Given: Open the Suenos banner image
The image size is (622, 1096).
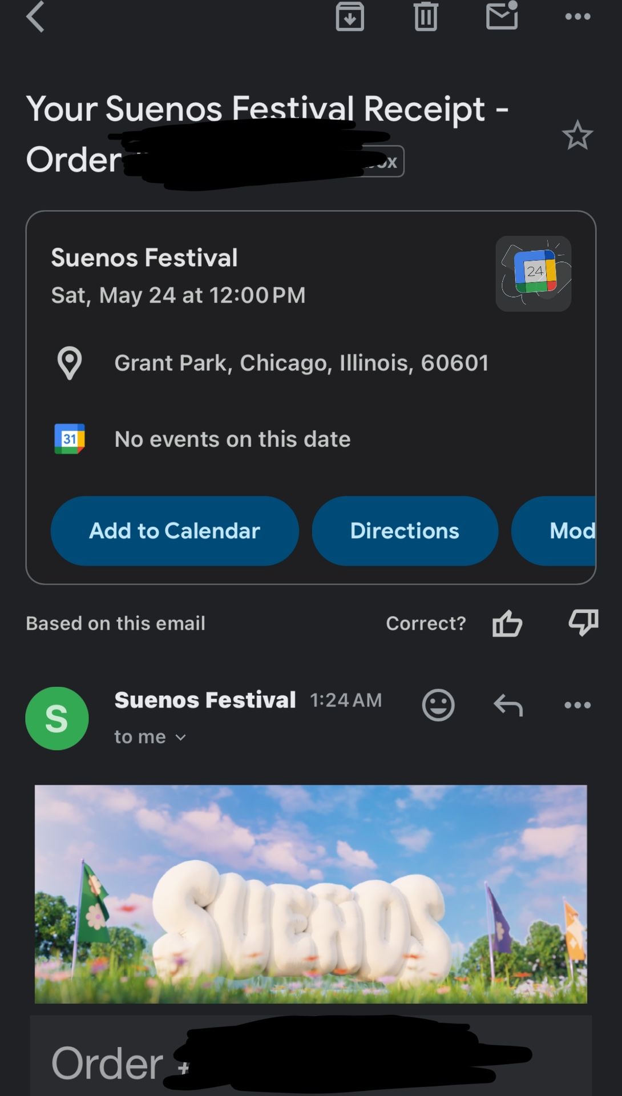Looking at the screenshot, I should [x=311, y=894].
